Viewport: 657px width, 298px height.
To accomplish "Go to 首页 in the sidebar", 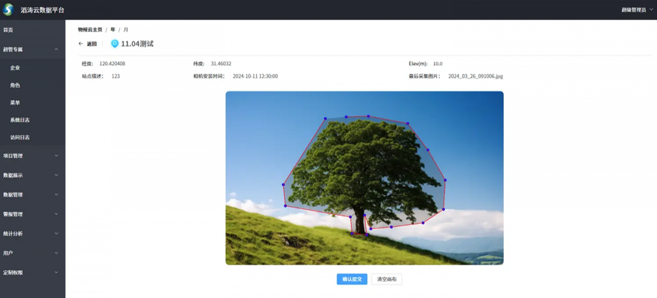I will 8,30.
